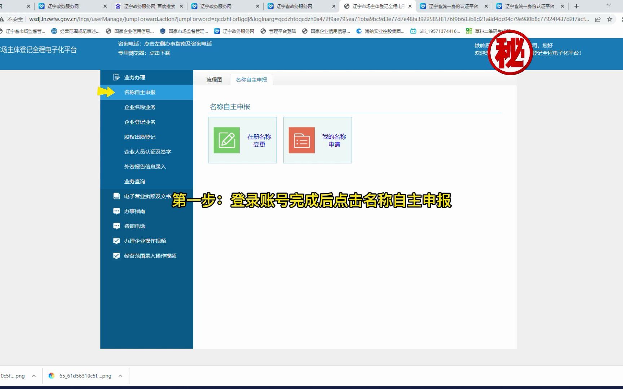
Task: Open 业务查询 in the sidebar
Action: 147,181
